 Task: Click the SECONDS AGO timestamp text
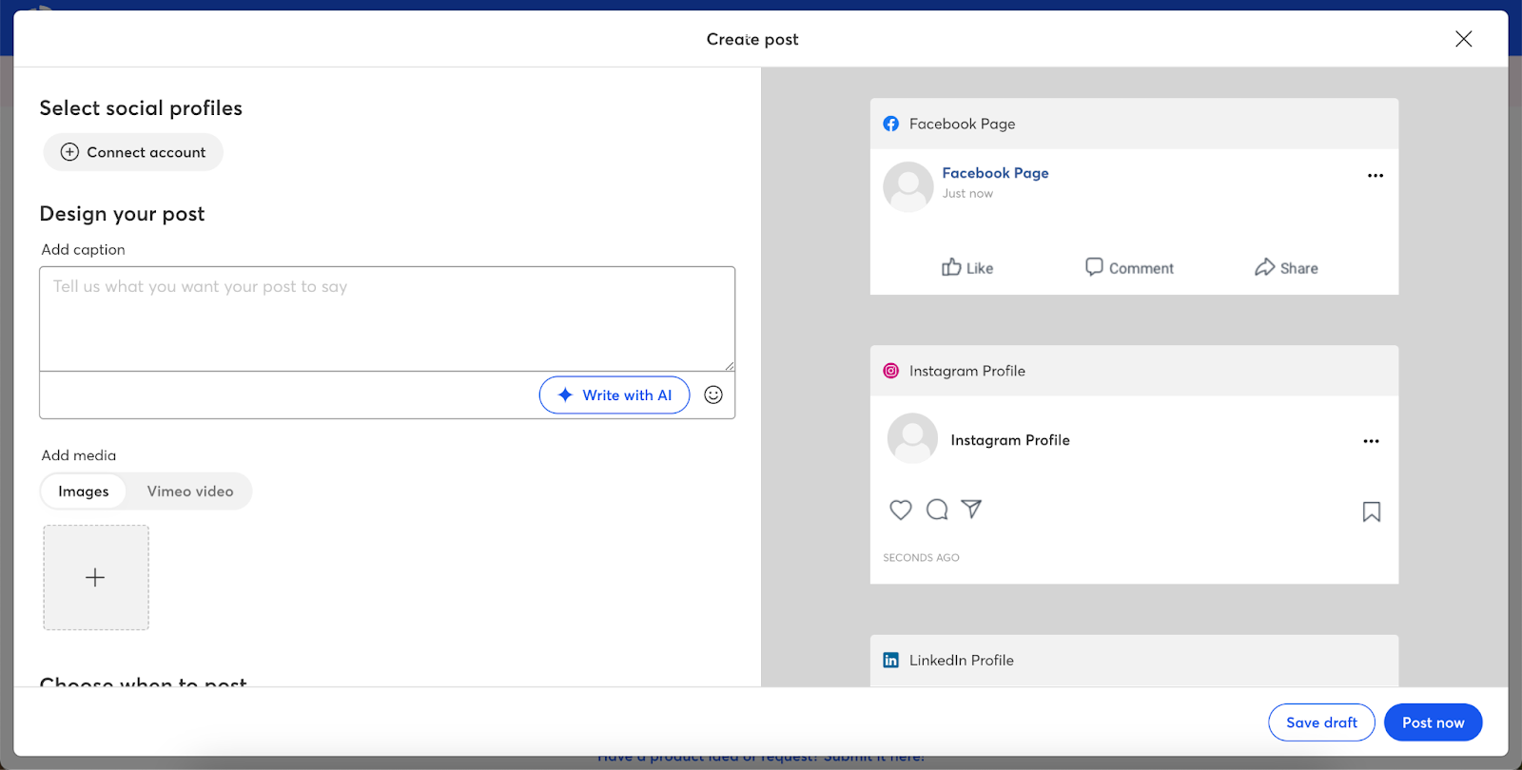tap(921, 558)
